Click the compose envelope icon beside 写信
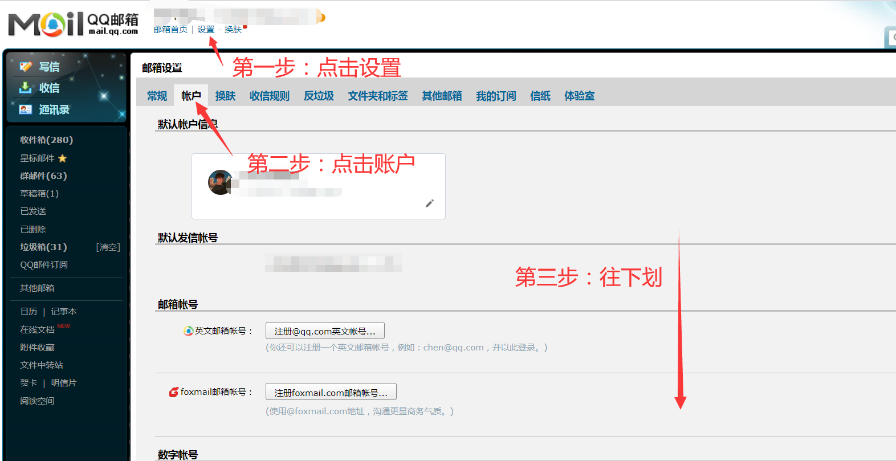 point(26,67)
